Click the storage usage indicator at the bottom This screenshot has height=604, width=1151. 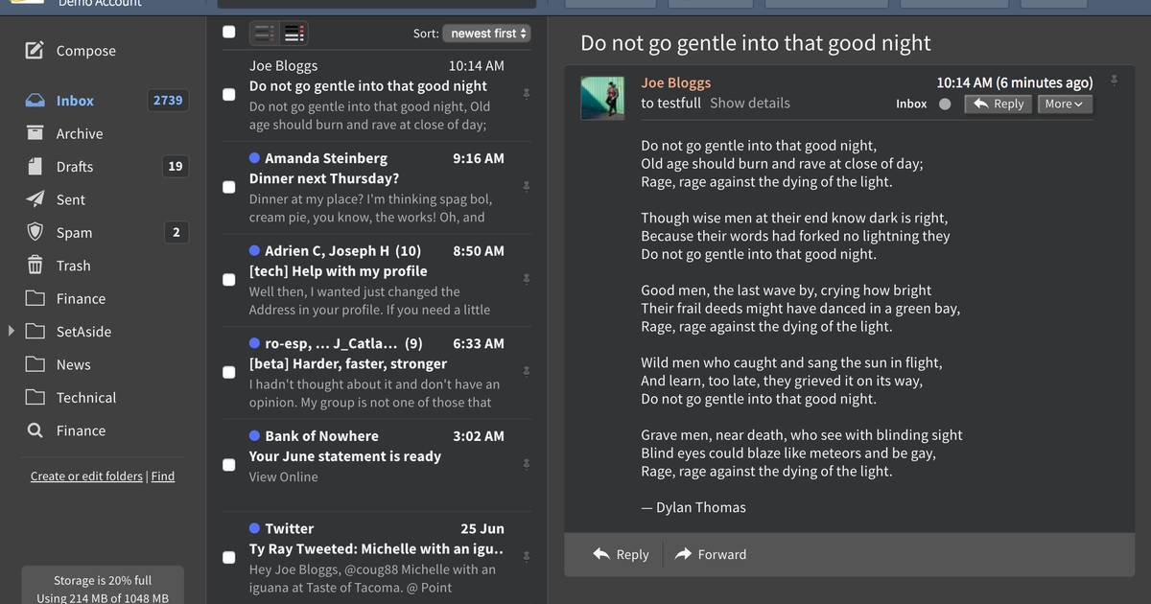(102, 583)
